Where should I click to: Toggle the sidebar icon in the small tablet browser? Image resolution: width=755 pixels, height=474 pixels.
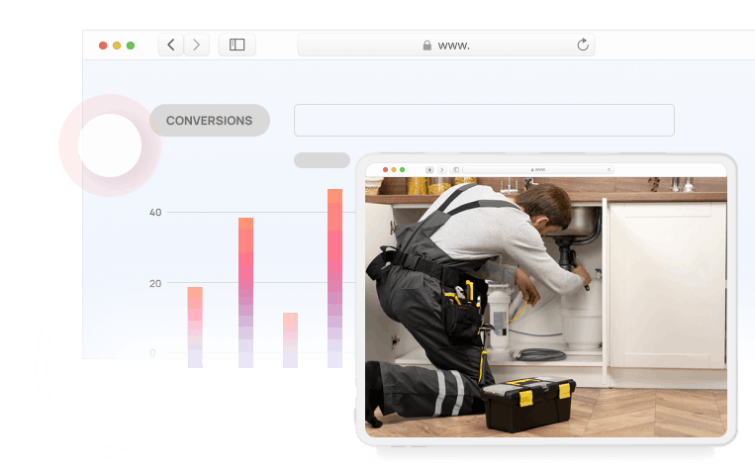coord(456,170)
